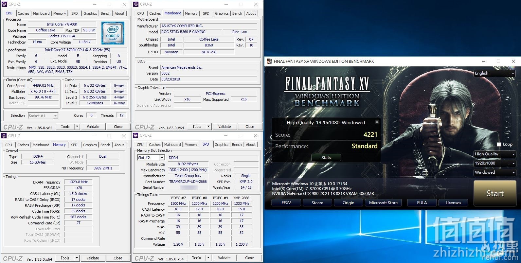The image size is (521, 263).
Task: Click the Steam store button
Action: pos(317,203)
